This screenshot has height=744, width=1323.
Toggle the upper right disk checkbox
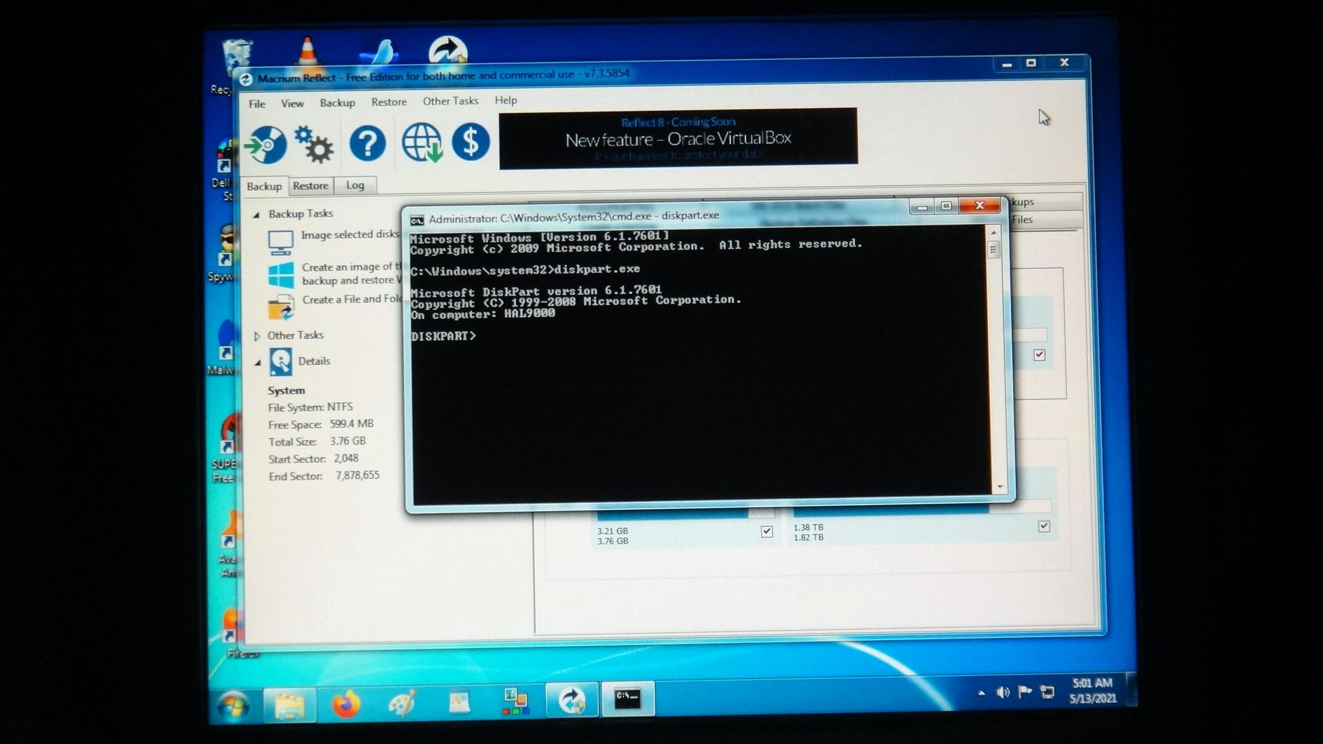(x=1039, y=355)
